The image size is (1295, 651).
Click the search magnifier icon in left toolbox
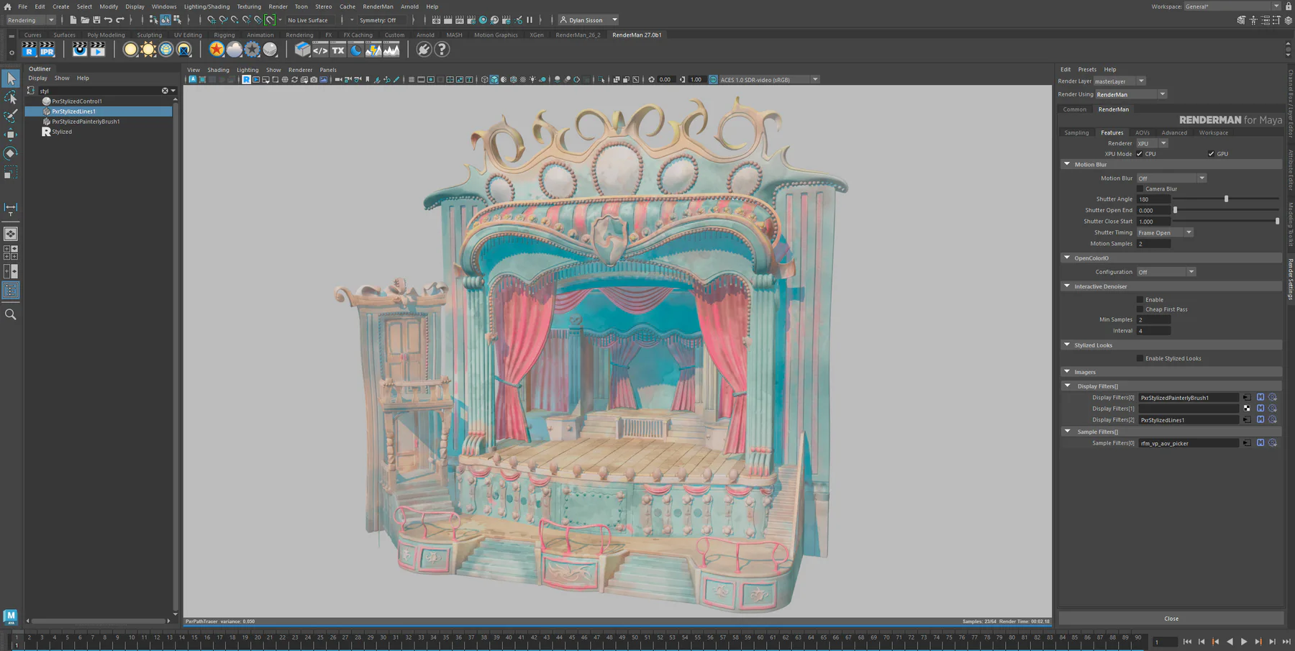tap(11, 314)
